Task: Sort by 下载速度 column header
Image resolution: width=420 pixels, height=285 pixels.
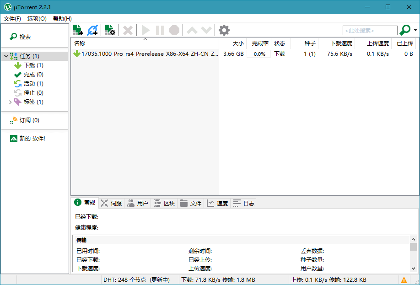Action: [x=336, y=43]
